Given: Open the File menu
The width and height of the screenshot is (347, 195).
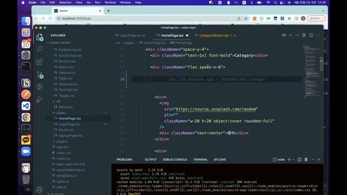Looking at the screenshot, I should [43, 2].
